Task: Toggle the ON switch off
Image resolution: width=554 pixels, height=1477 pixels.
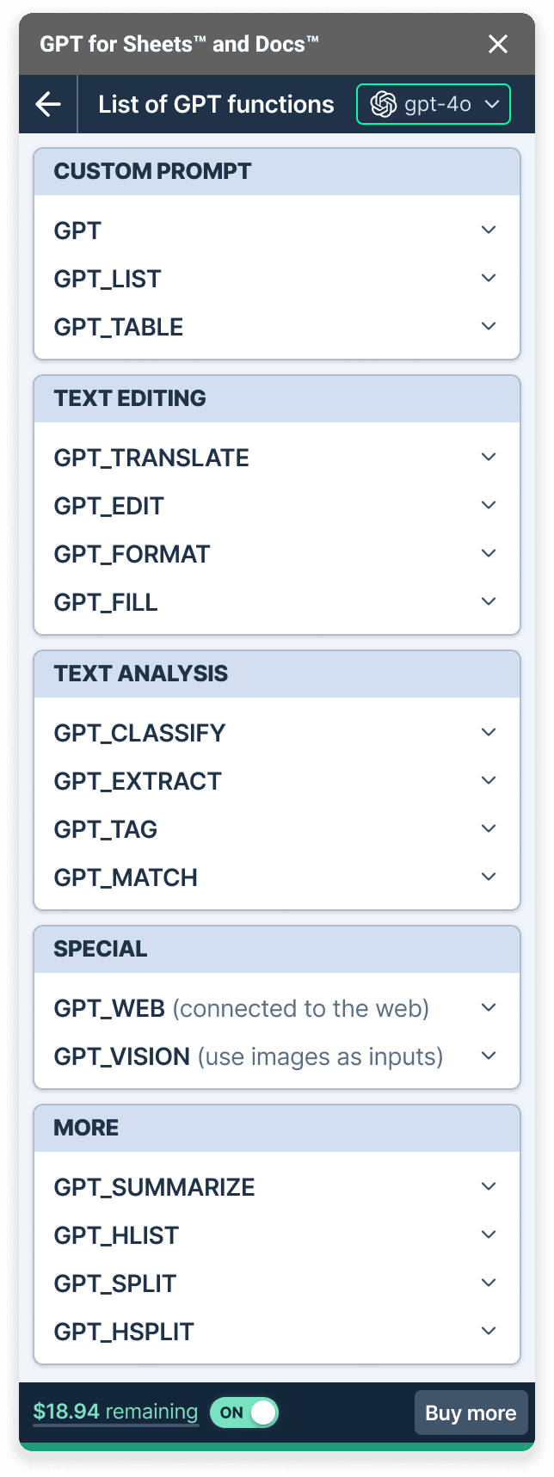Action: [244, 1412]
